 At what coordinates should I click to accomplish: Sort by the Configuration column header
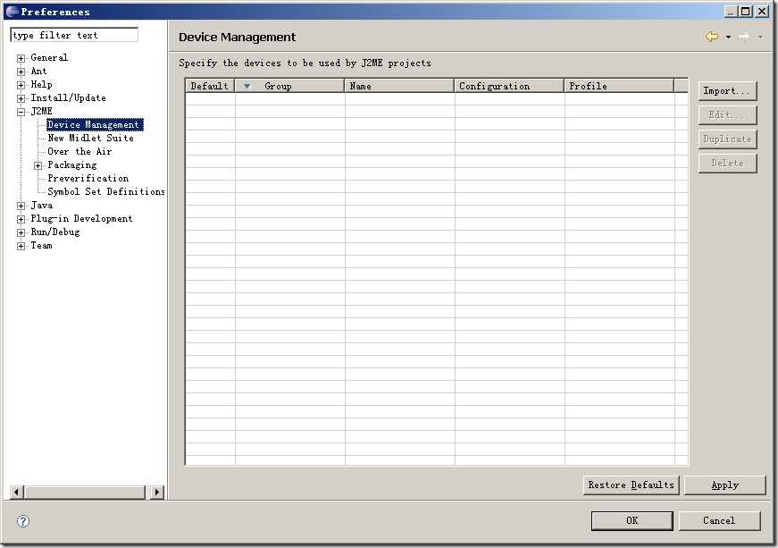pyautogui.click(x=509, y=86)
